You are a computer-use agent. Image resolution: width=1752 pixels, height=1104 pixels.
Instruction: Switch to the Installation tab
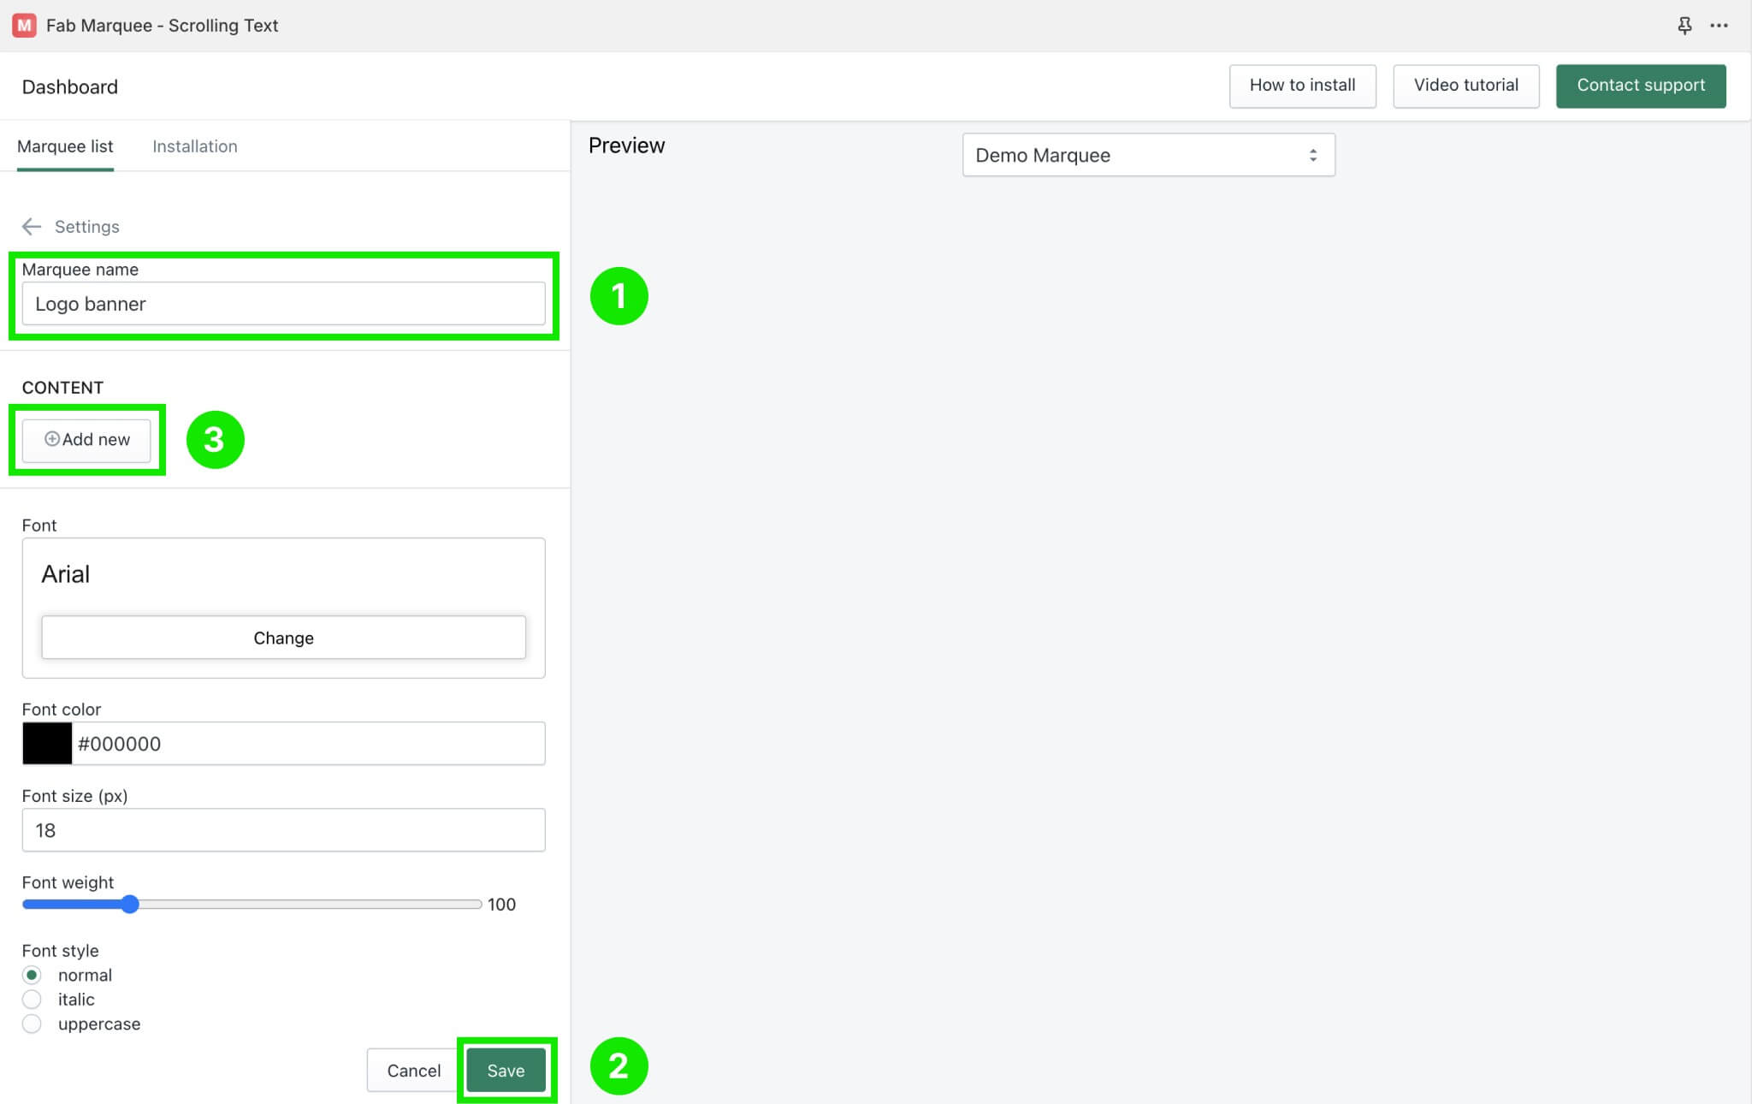[194, 146]
